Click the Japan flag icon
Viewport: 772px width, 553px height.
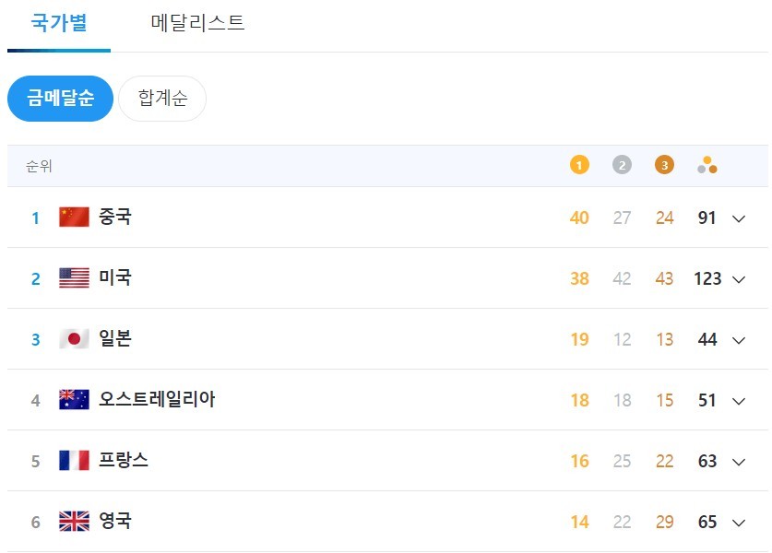tap(74, 339)
